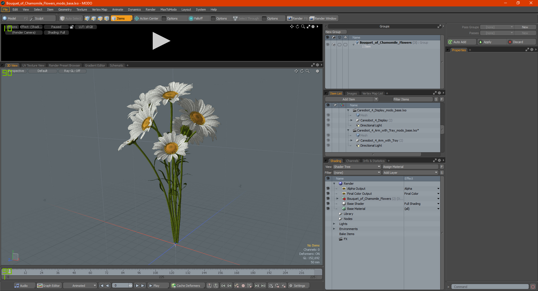Click the current frame slider field
The height and width of the screenshot is (291, 538).
(x=122, y=286)
